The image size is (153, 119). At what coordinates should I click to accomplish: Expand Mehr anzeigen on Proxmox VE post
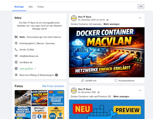(x=121, y=97)
